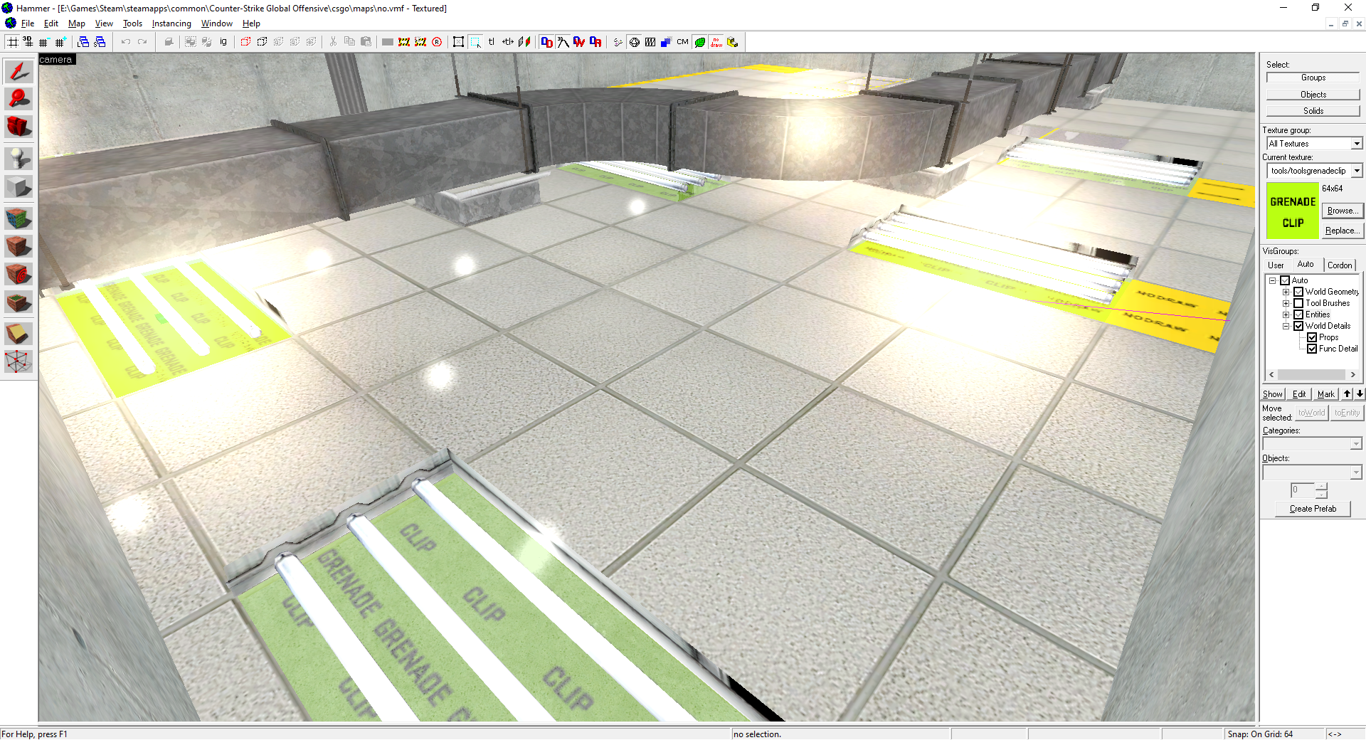Click the Browse... texture button

(x=1343, y=211)
